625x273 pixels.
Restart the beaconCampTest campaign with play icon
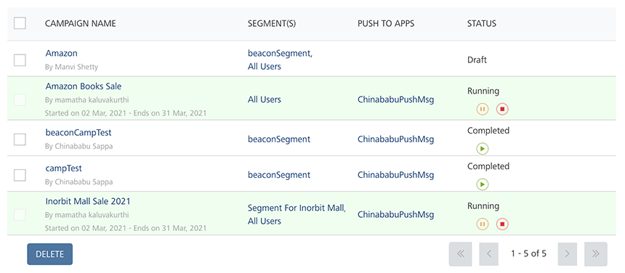pyautogui.click(x=483, y=149)
